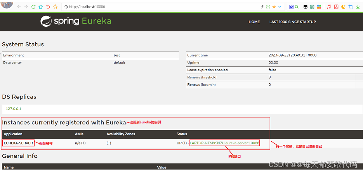The width and height of the screenshot is (363, 172).
Task: Reload the page with green refresh icon
Action: (33, 7)
